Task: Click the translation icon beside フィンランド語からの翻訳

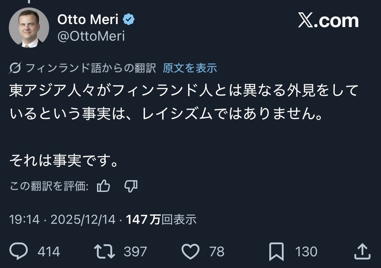Action: tap(15, 68)
